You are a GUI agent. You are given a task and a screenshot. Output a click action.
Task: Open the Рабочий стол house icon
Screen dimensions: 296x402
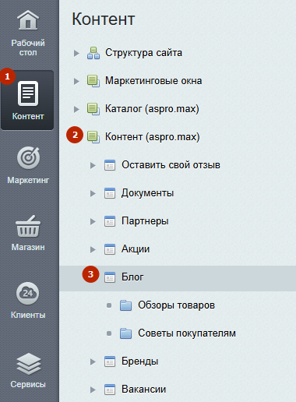(x=28, y=20)
